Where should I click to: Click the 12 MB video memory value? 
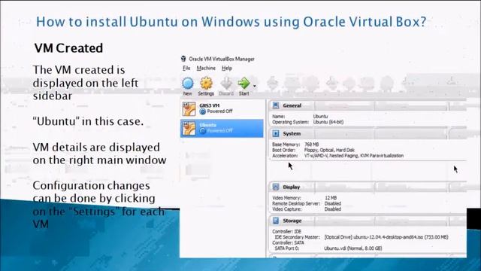coord(331,198)
